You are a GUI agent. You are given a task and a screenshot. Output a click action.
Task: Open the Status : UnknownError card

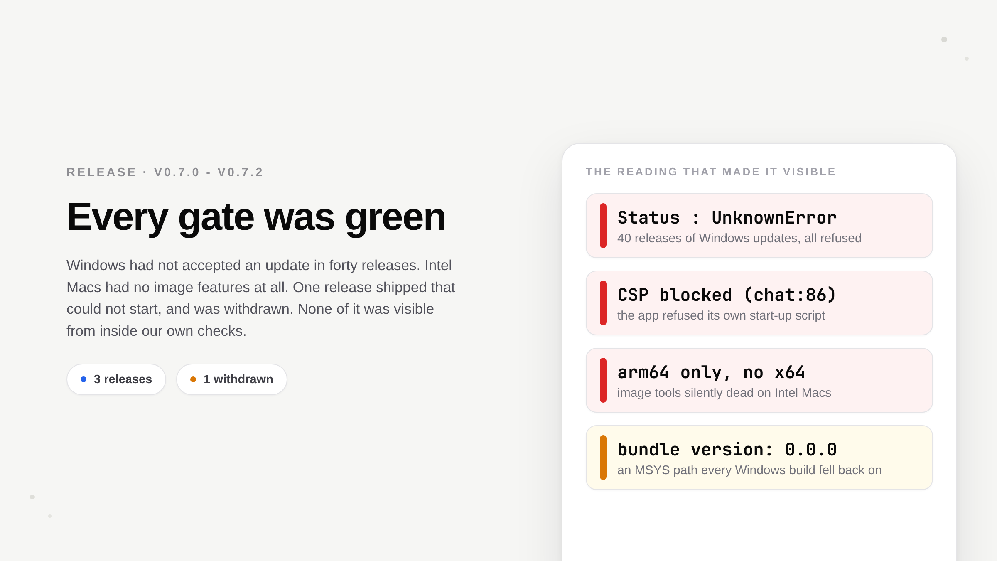pyautogui.click(x=759, y=226)
